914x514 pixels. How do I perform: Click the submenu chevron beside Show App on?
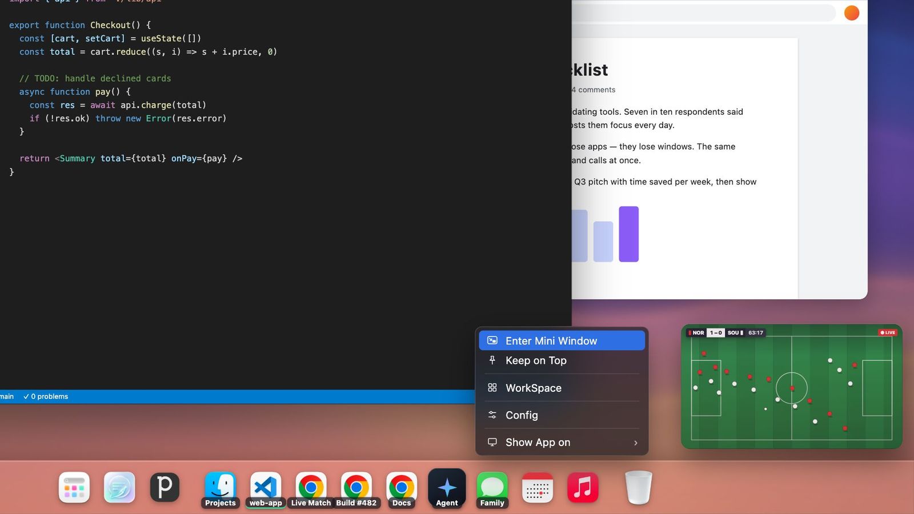(635, 443)
